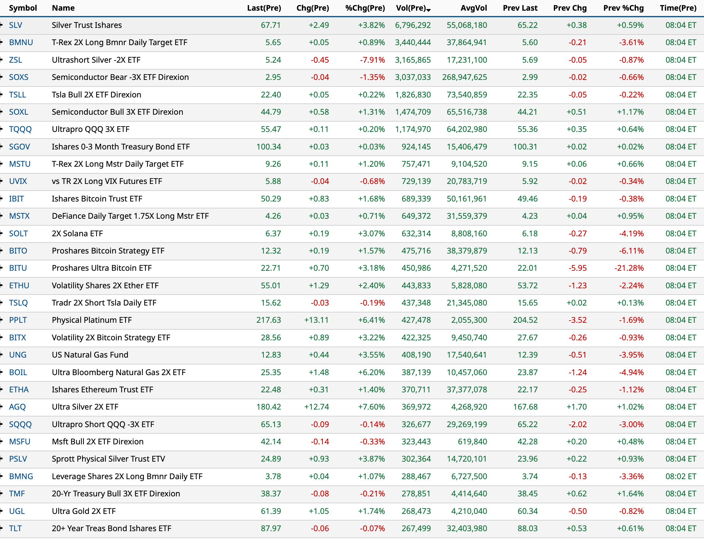Expand the SLV row plus icon
This screenshot has height=539, width=704.
click(x=2, y=25)
